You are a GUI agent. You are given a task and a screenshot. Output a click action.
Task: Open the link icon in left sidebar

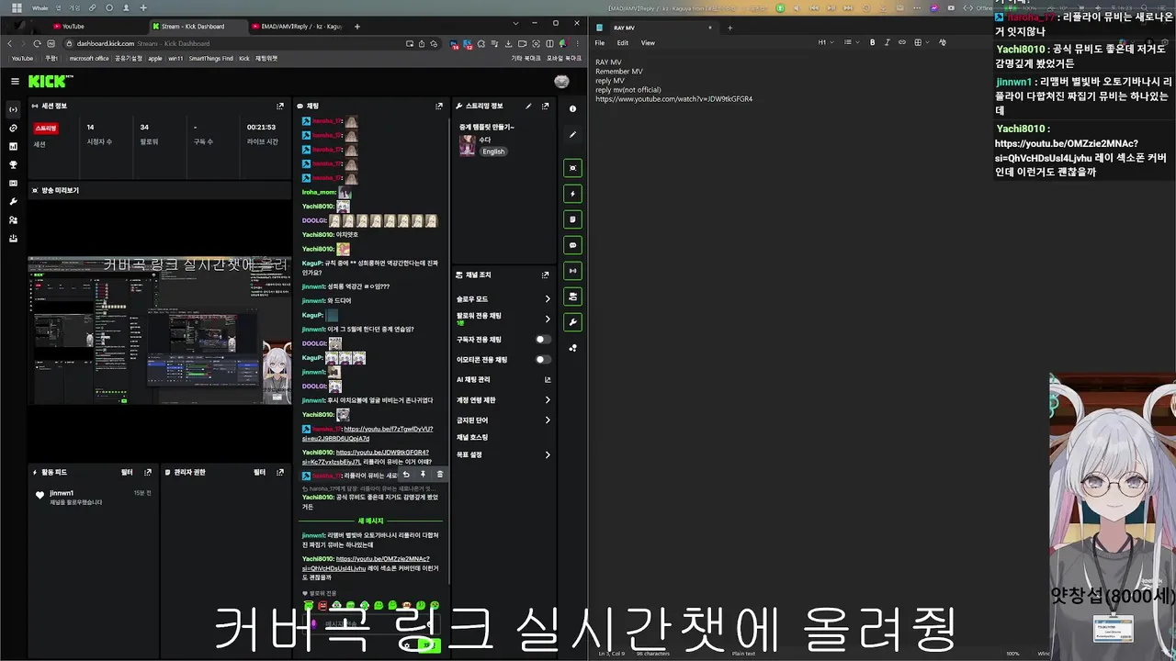[x=13, y=128]
